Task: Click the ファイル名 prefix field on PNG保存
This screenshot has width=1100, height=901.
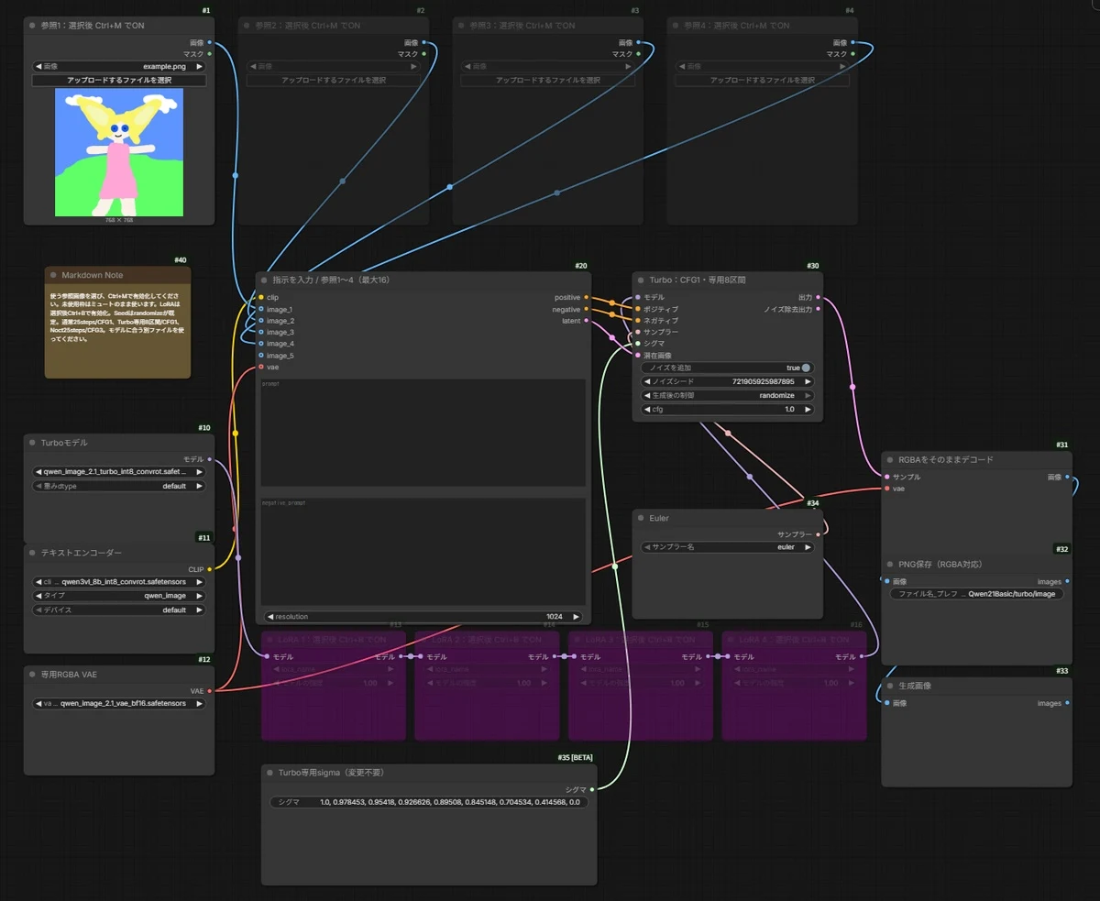Action: tap(976, 594)
